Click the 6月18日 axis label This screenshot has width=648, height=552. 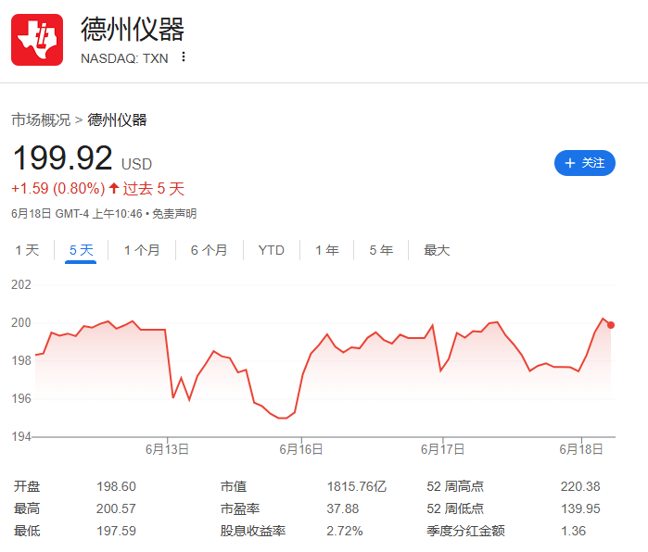(x=581, y=449)
